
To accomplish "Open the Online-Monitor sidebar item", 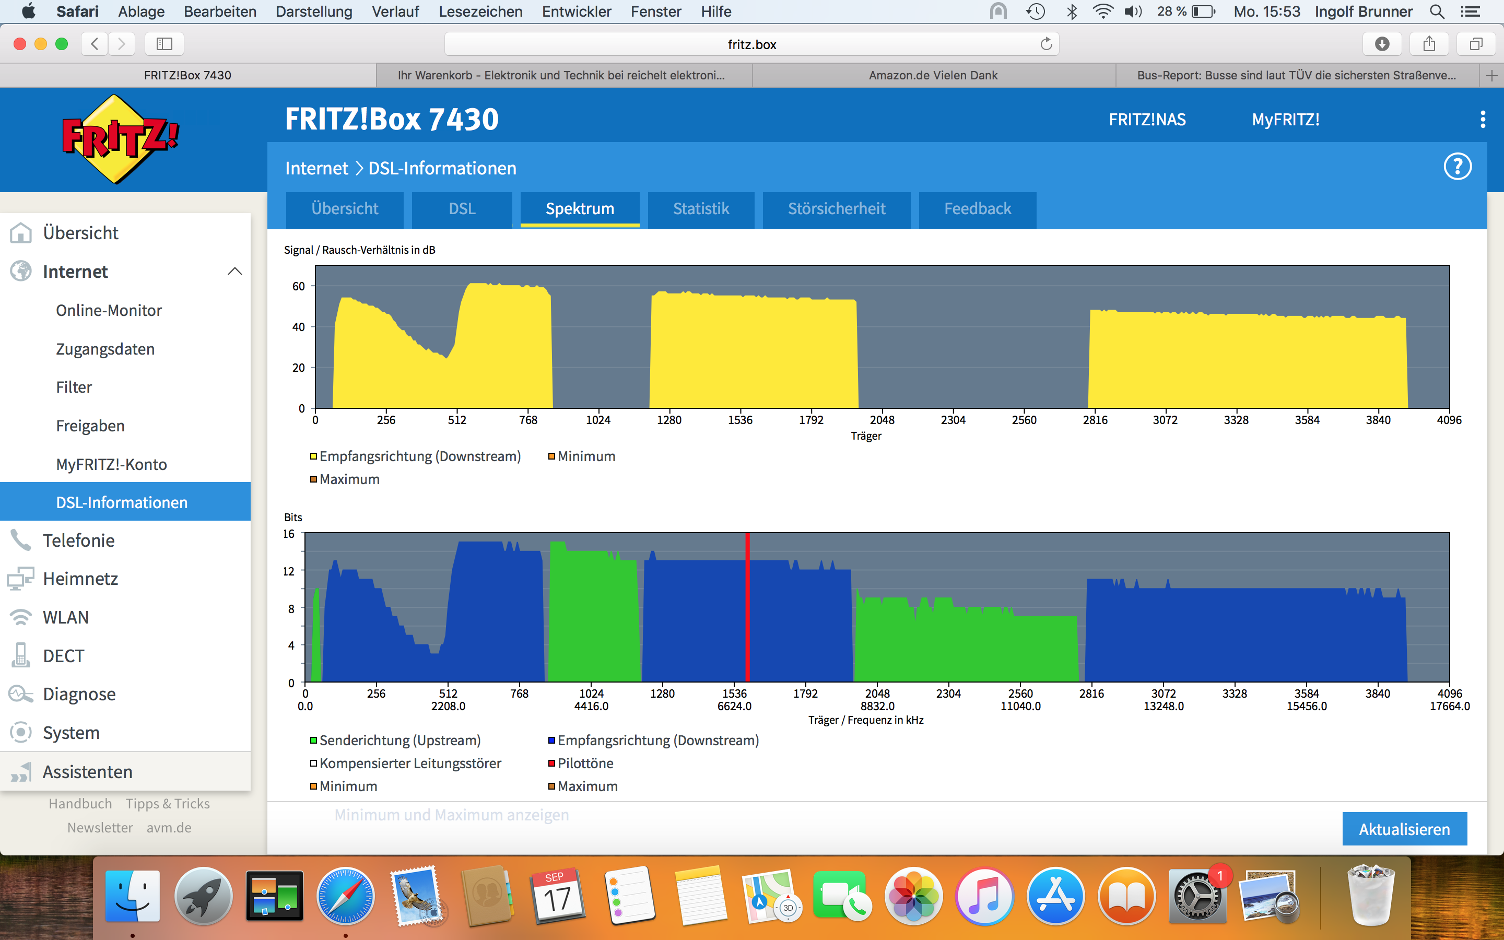I will point(109,310).
